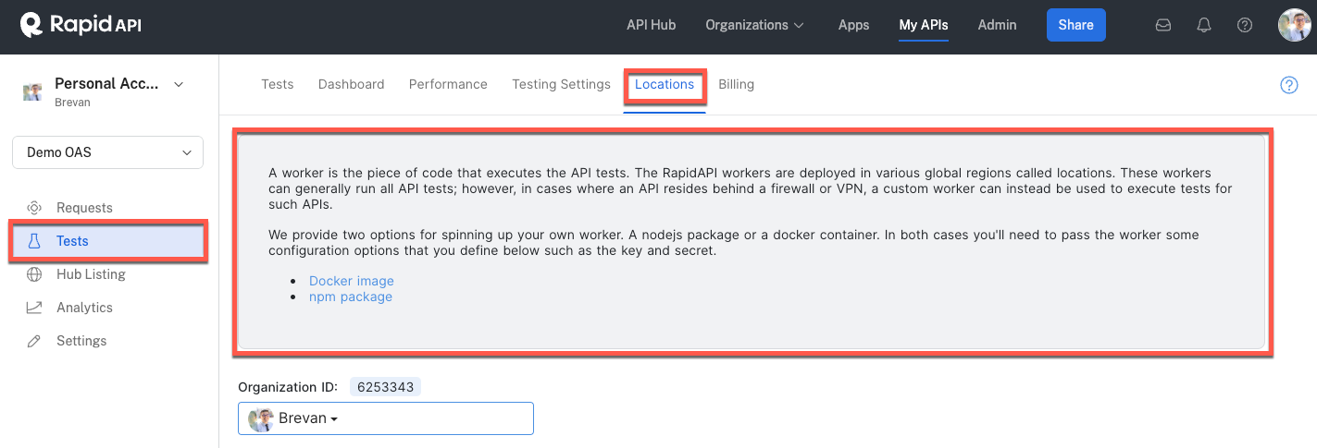Expand the Organizations menu
The image size is (1317, 448).
(x=754, y=25)
